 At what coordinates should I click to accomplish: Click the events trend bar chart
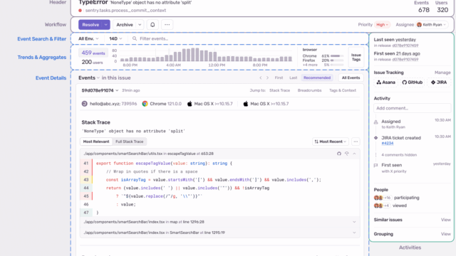[x=206, y=55]
